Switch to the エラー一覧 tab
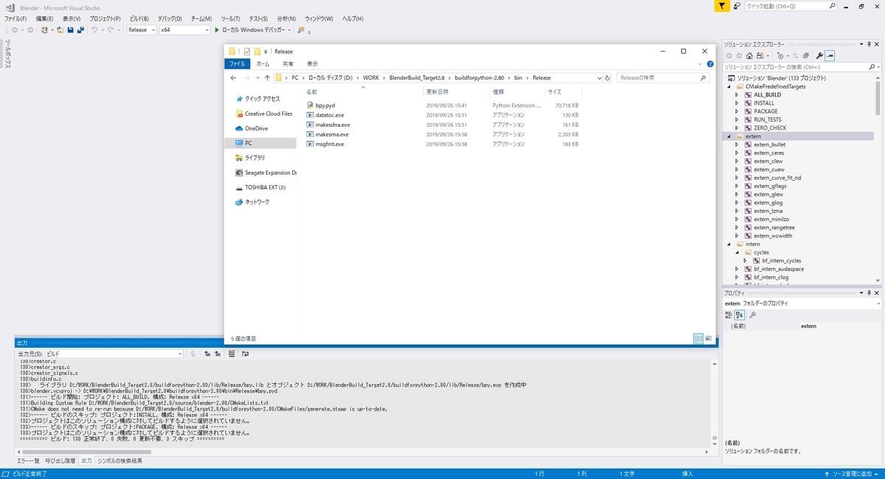Image resolution: width=885 pixels, height=479 pixels. [x=28, y=461]
